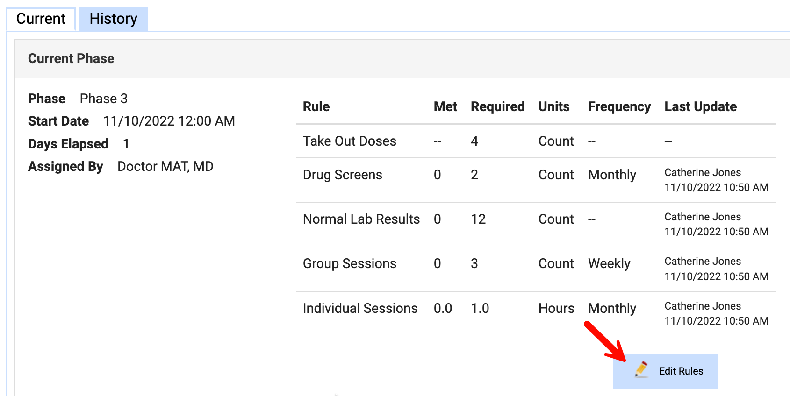
Task: Select the Take Out Doses rule row
Action: (x=349, y=141)
